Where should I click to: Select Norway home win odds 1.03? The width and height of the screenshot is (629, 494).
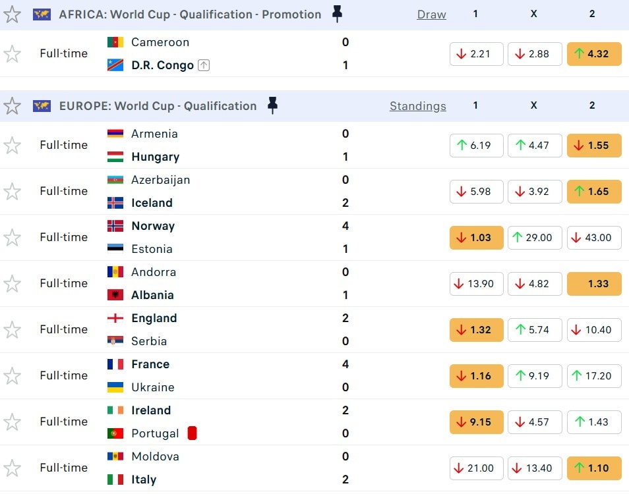(x=476, y=238)
